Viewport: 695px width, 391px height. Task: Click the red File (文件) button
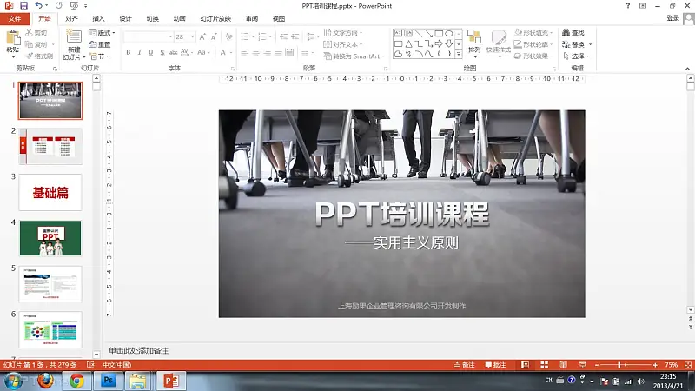point(15,18)
